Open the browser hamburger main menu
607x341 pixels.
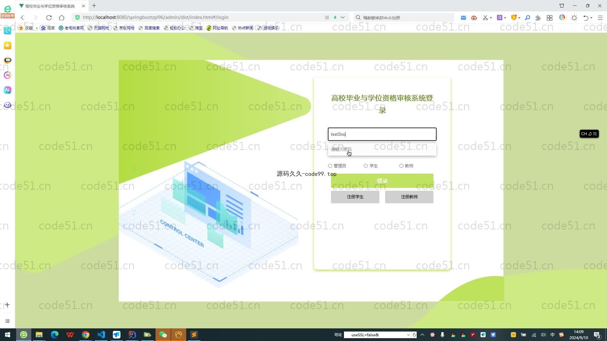pos(600,18)
